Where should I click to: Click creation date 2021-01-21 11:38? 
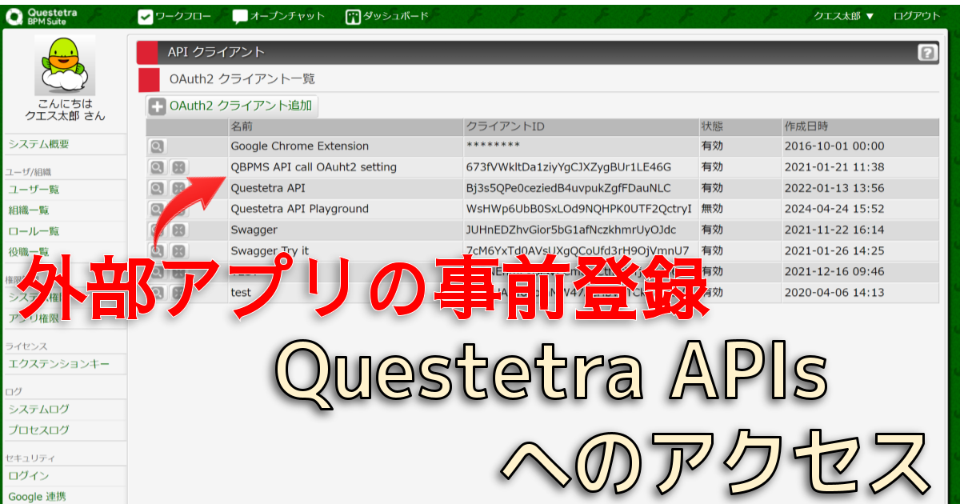coord(834,167)
